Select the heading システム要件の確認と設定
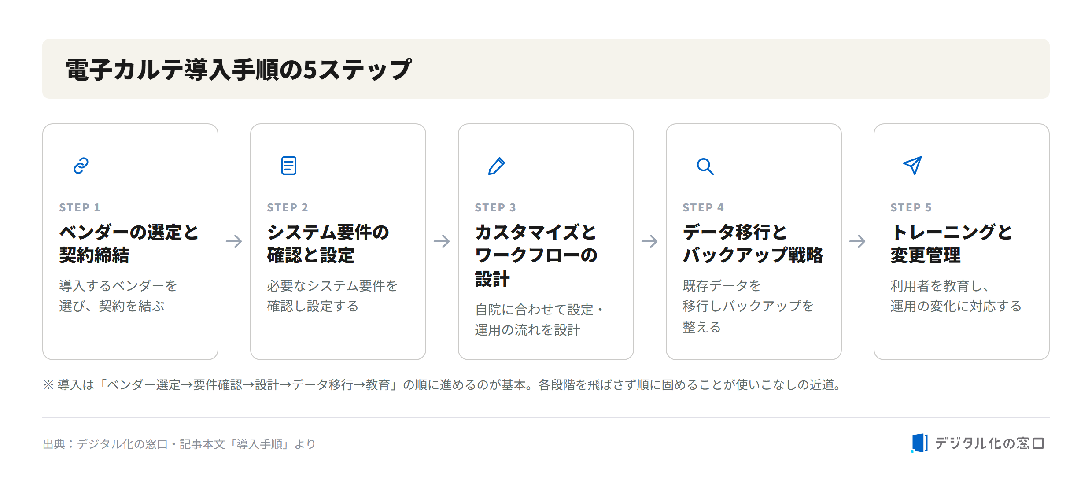The image size is (1092, 495). coord(328,244)
